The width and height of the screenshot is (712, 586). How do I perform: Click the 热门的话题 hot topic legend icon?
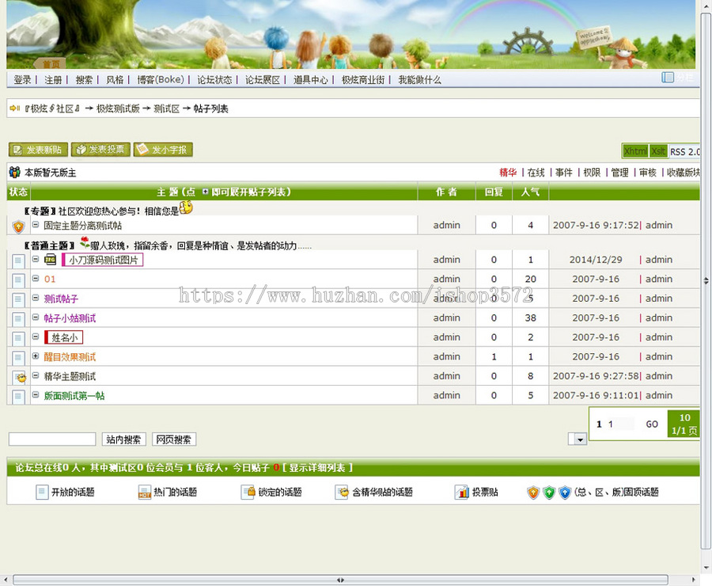[x=145, y=492]
